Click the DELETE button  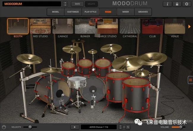tap(91, 4)
